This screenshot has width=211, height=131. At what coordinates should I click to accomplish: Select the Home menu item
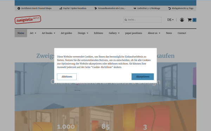tap(21, 33)
